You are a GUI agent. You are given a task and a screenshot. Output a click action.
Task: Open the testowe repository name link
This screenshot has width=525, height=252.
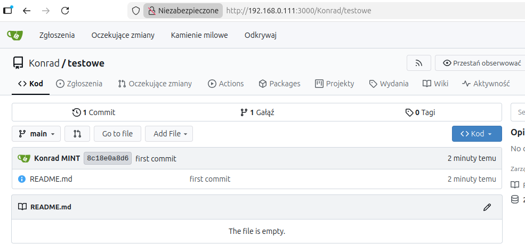pyautogui.click(x=86, y=63)
